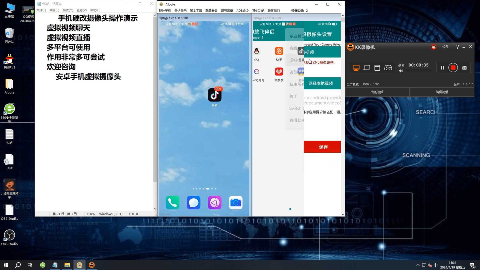Open taskbar Search
The height and width of the screenshot is (270, 480).
18,265
